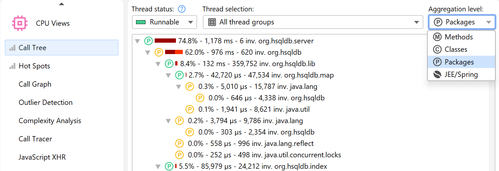
Task: Click the Thread status help icon
Action: point(182,9)
